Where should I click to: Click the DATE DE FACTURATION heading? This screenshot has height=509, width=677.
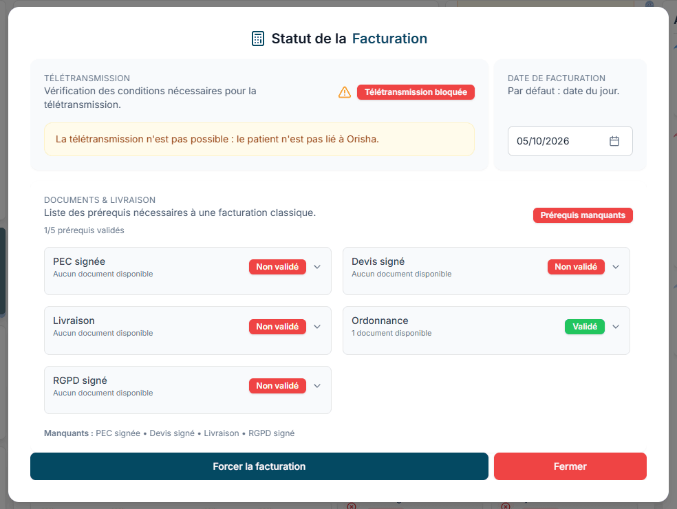(556, 78)
